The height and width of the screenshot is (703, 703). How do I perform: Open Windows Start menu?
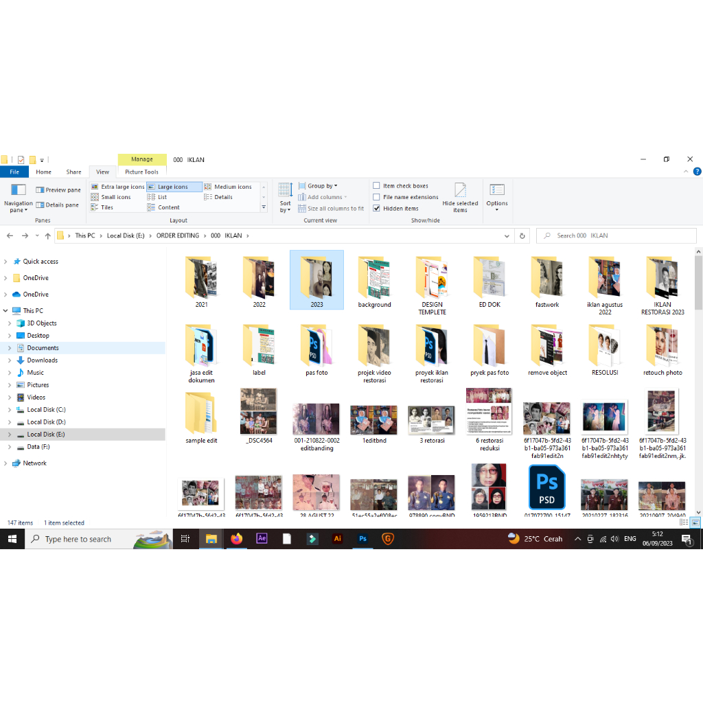(x=12, y=539)
